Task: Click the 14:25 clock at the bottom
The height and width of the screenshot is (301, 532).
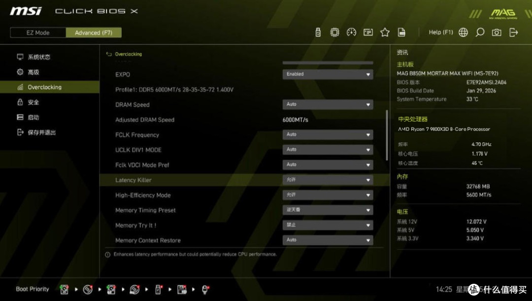Action: 444,290
